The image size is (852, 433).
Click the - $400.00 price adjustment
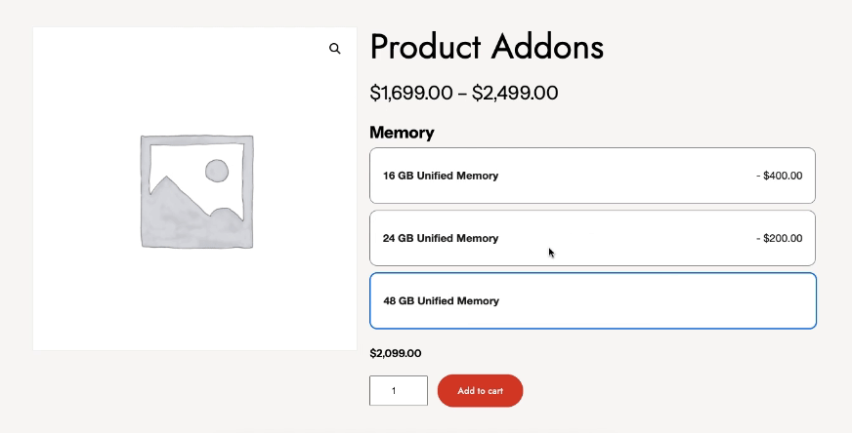pyautogui.click(x=779, y=177)
